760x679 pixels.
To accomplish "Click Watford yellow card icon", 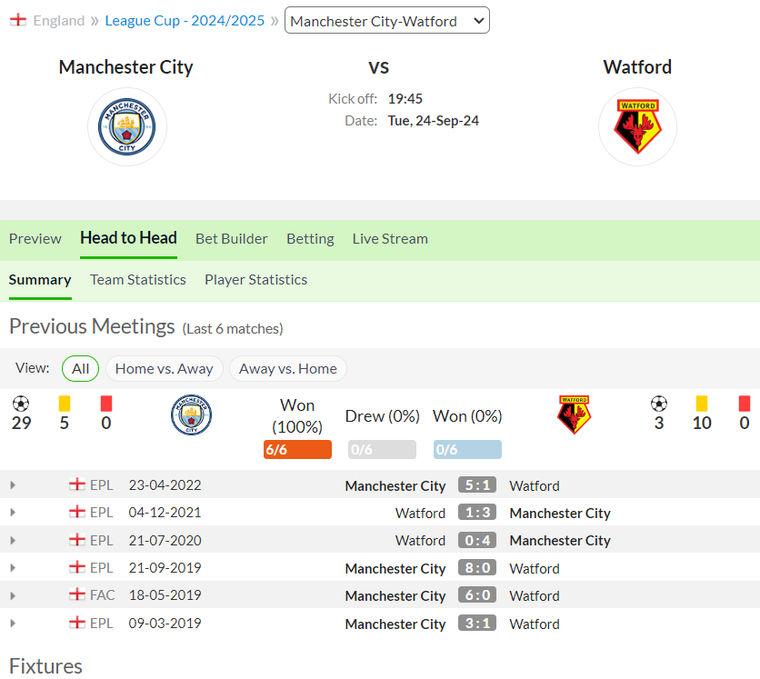I will click(x=701, y=404).
